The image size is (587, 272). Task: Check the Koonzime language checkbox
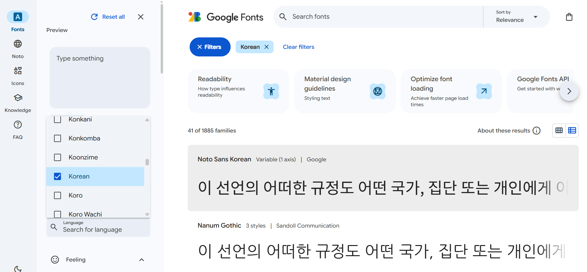pyautogui.click(x=57, y=158)
